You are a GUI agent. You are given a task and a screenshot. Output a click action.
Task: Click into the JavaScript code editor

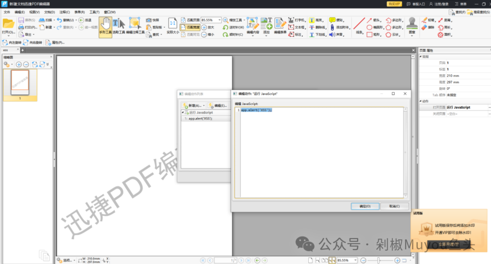(x=321, y=152)
